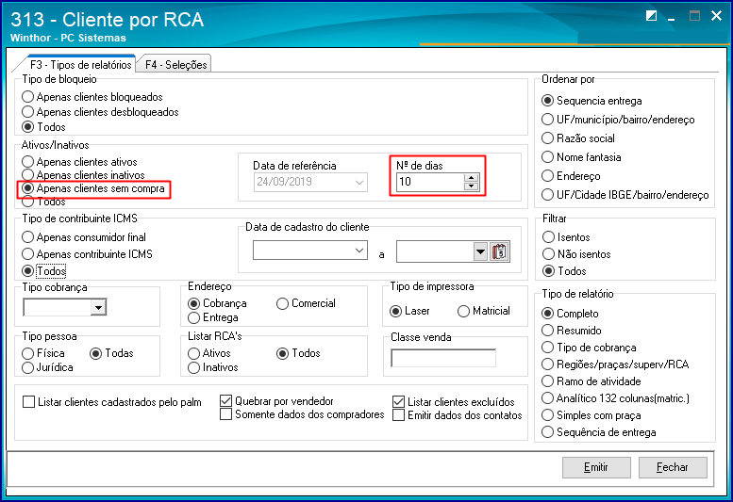Toggle Quebrar por vendedor checkbox
Image resolution: width=733 pixels, height=502 pixels.
(x=276, y=401)
